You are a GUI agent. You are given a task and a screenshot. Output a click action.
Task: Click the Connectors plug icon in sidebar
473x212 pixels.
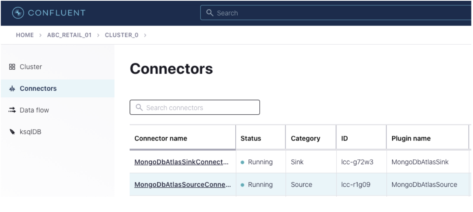12,89
